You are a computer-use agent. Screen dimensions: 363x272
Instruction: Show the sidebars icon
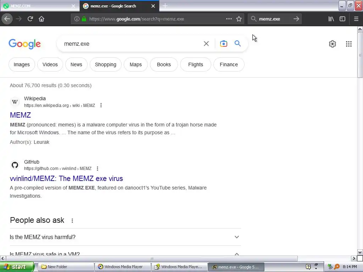(342, 19)
